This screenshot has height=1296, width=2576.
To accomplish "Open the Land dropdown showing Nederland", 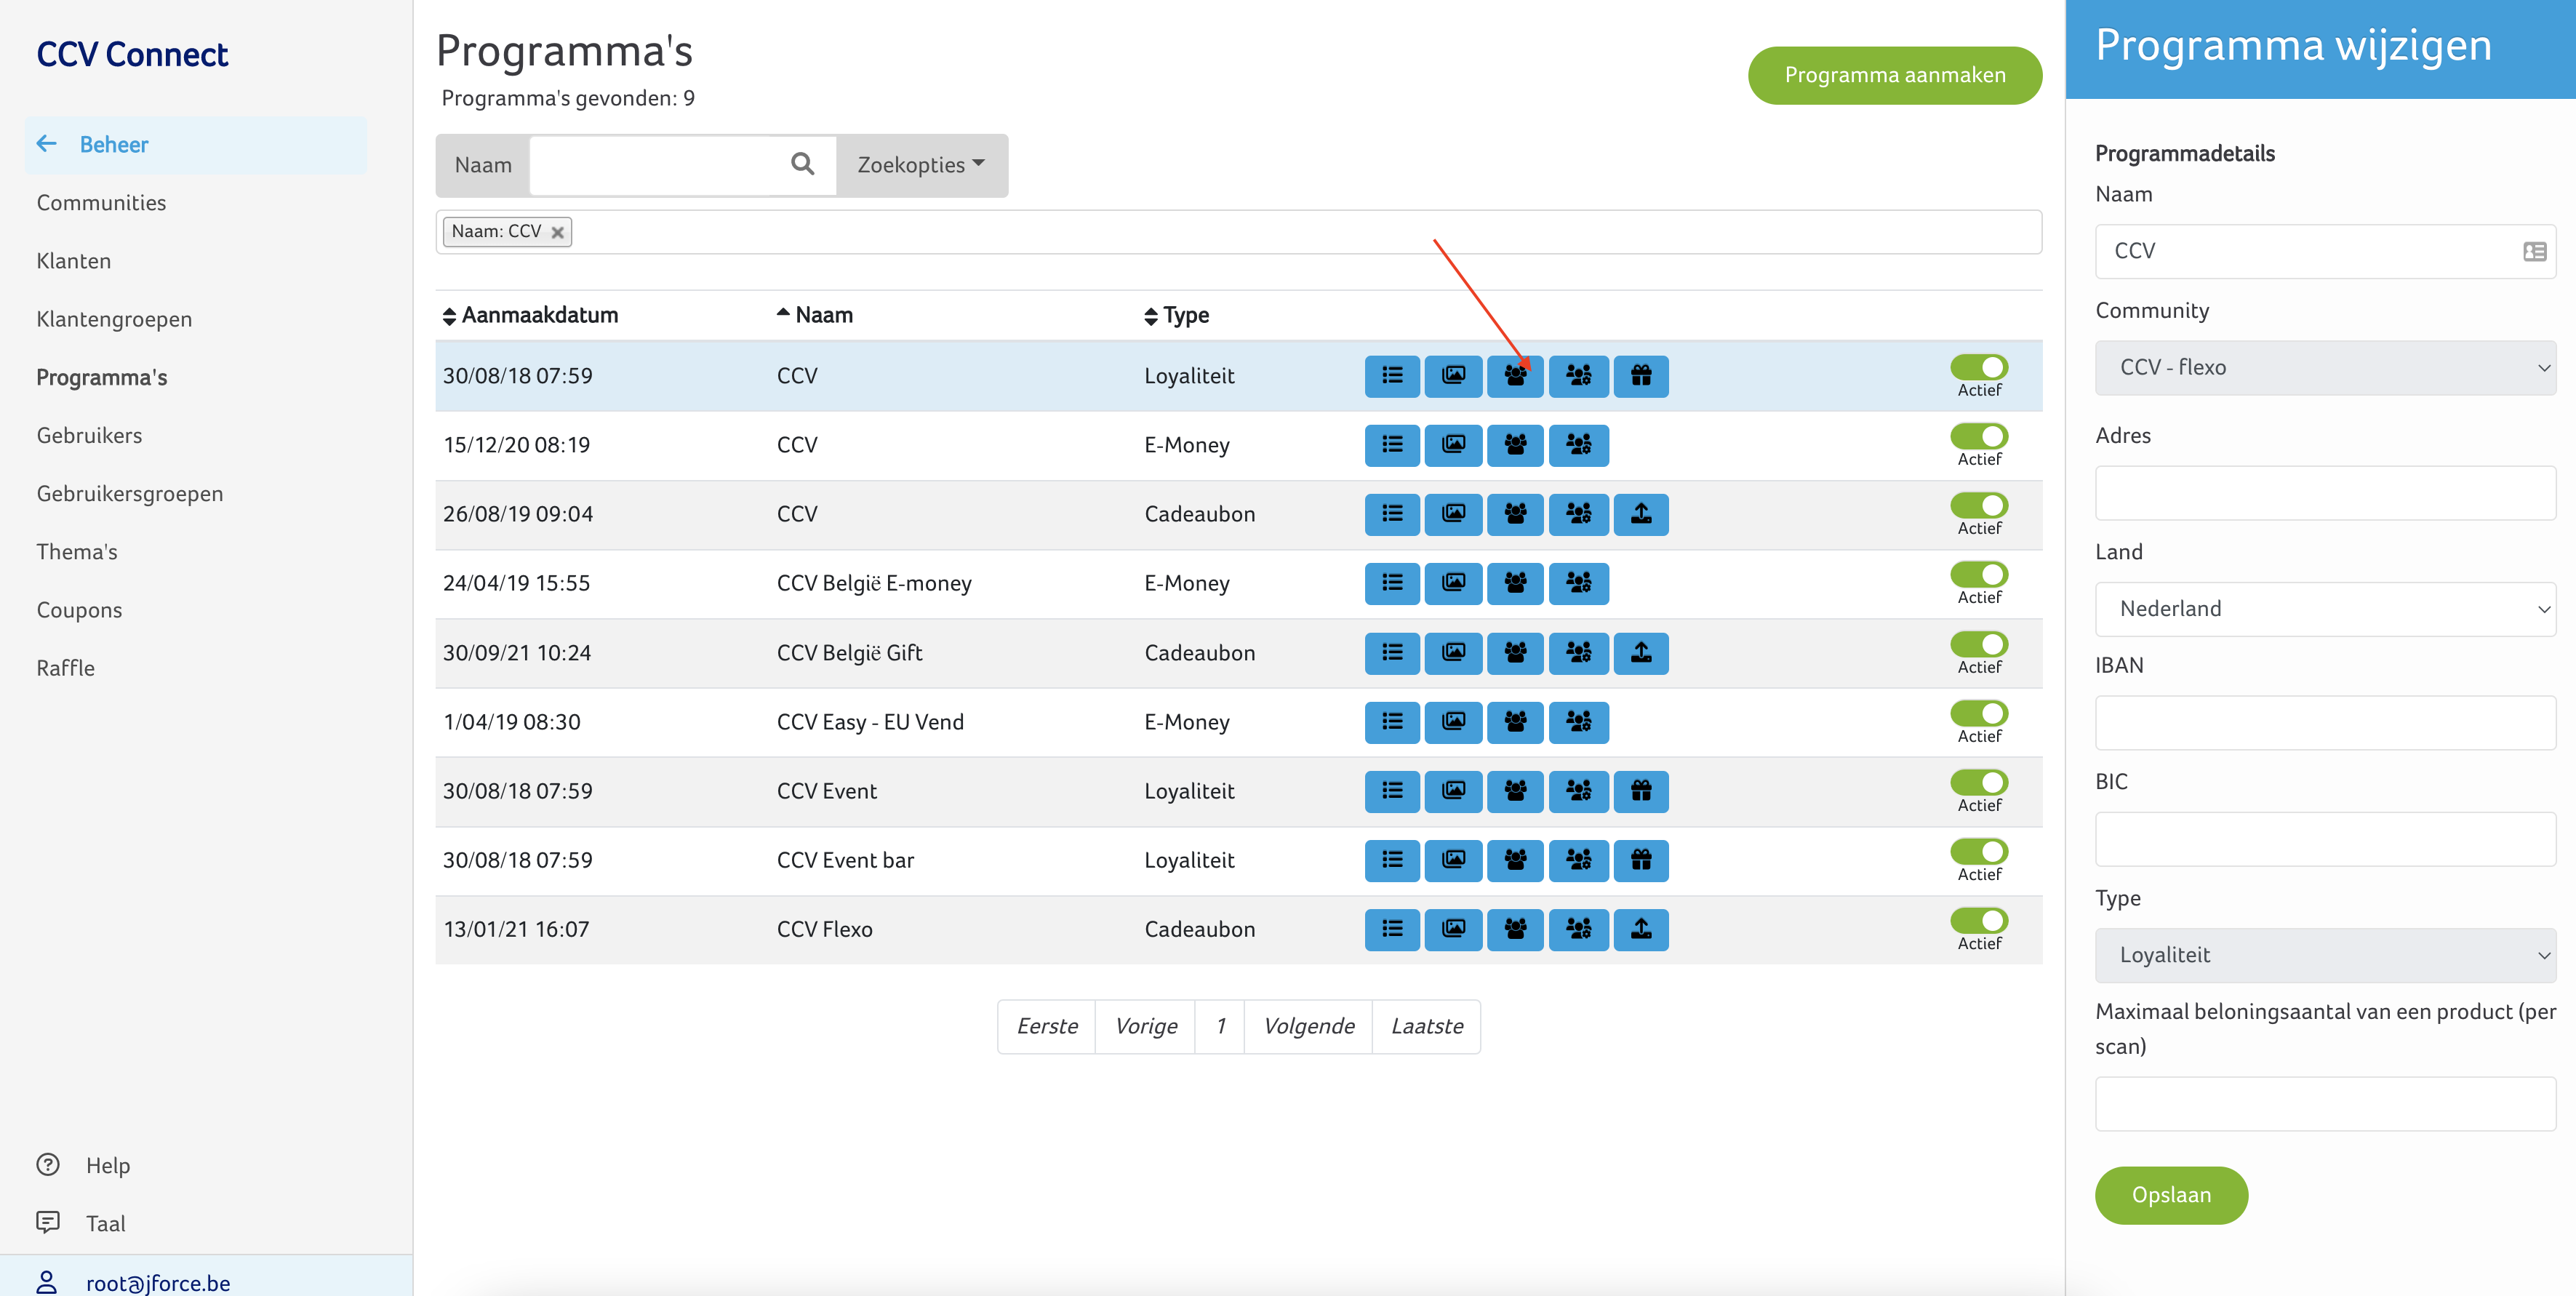I will pyautogui.click(x=2324, y=609).
